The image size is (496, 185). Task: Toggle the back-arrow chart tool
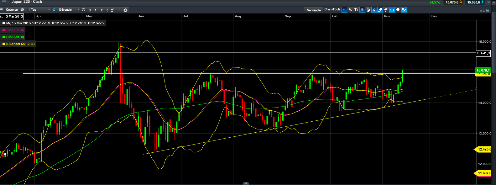click(344, 10)
